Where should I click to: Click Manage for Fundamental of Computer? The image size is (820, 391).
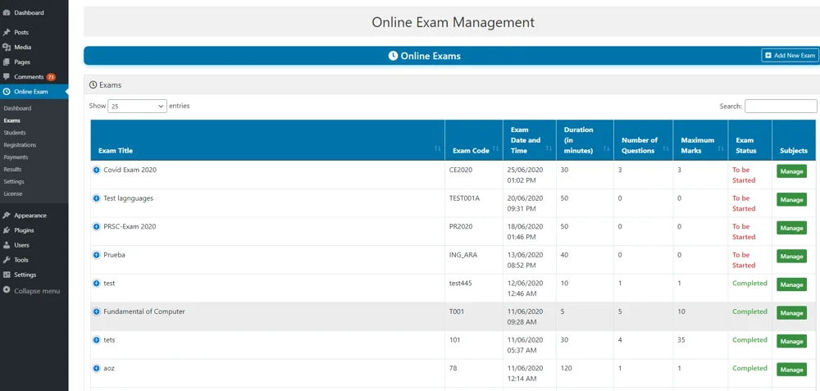(791, 312)
